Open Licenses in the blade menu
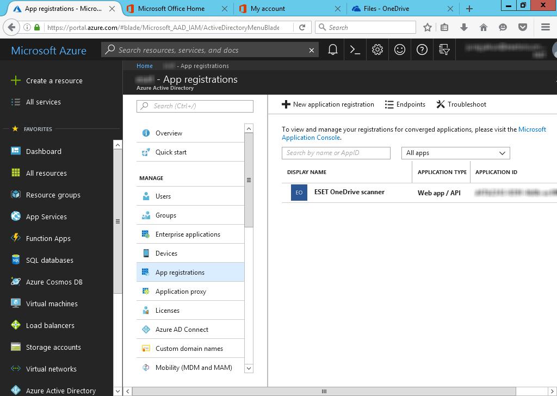The height and width of the screenshot is (396, 557). pos(190,311)
